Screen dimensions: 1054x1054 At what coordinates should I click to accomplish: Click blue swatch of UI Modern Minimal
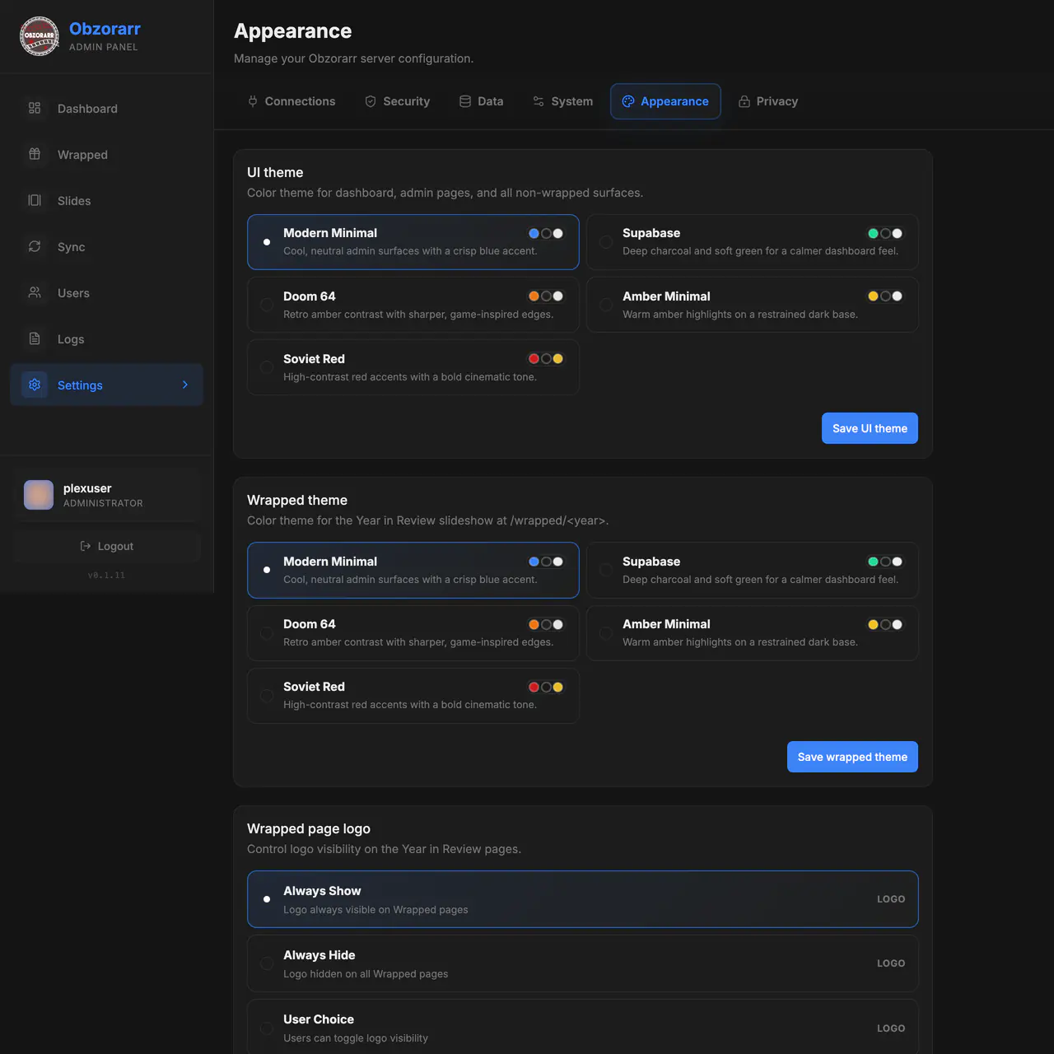[534, 233]
